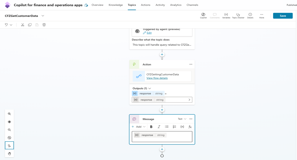
Task: Click the Save button
Action: [x=283, y=16]
